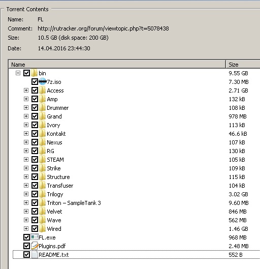
Task: Click the 7z.iso disc image icon
Action: point(43,82)
